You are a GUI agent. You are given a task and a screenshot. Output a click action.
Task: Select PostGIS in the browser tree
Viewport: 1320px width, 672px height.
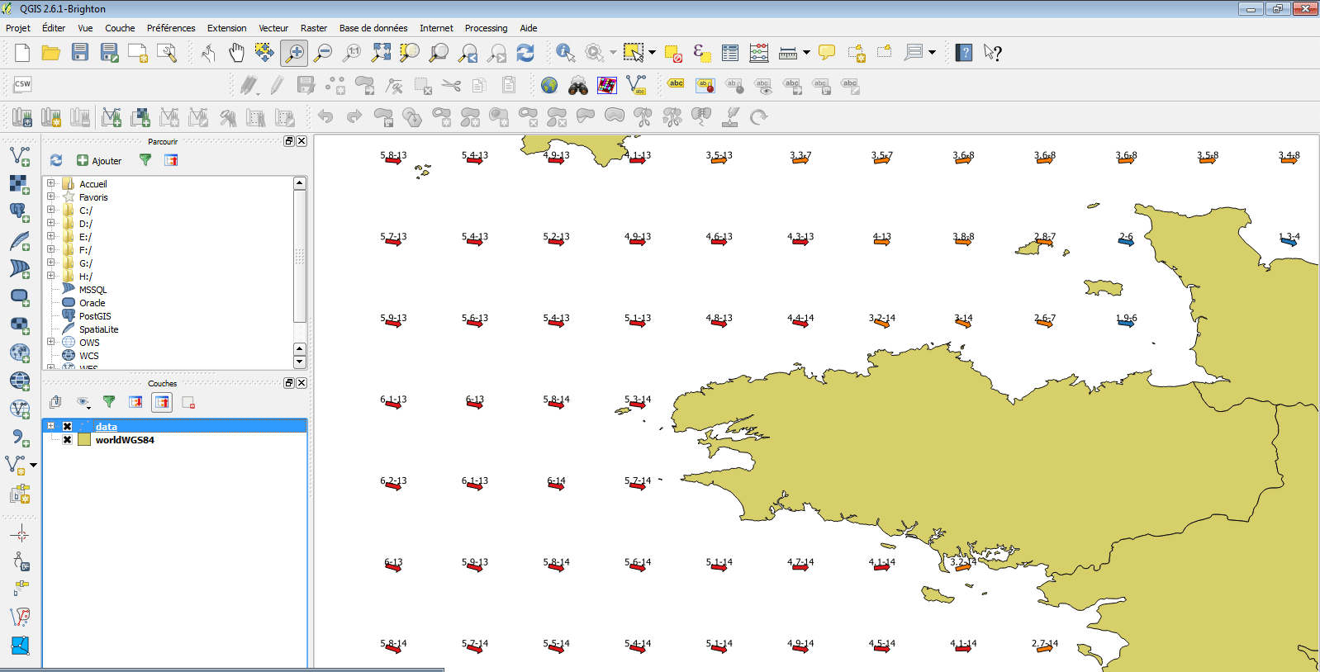click(x=94, y=316)
